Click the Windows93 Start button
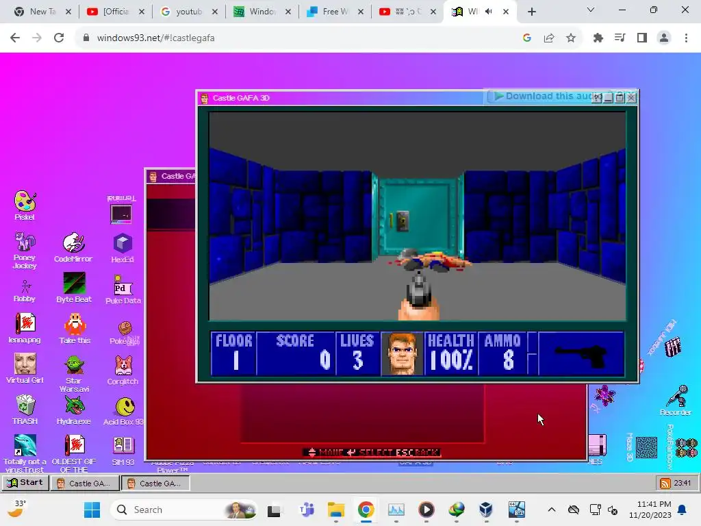Viewport: 701px width, 526px height. [x=25, y=483]
